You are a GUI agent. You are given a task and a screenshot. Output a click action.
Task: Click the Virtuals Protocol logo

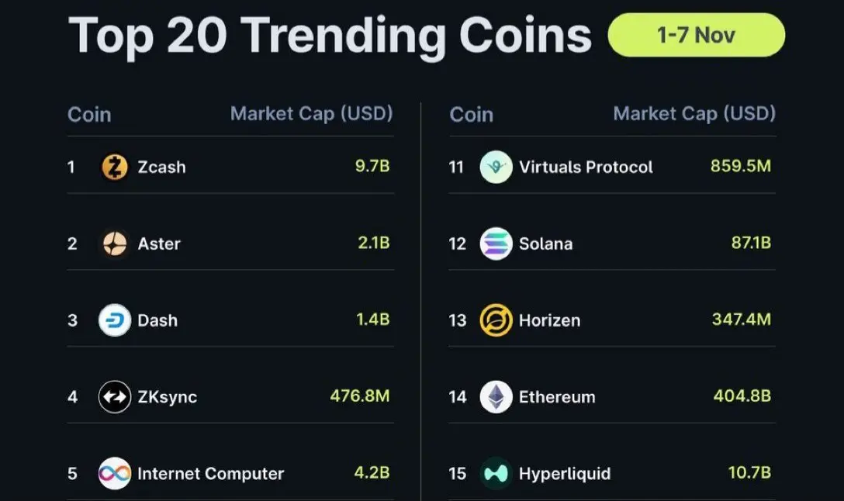(x=496, y=167)
